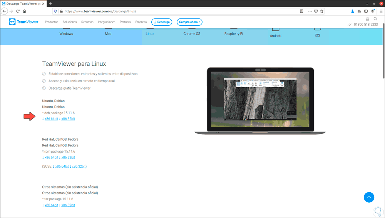This screenshot has width=385, height=218.
Task: Open the browser home page icon
Action: (24, 11)
